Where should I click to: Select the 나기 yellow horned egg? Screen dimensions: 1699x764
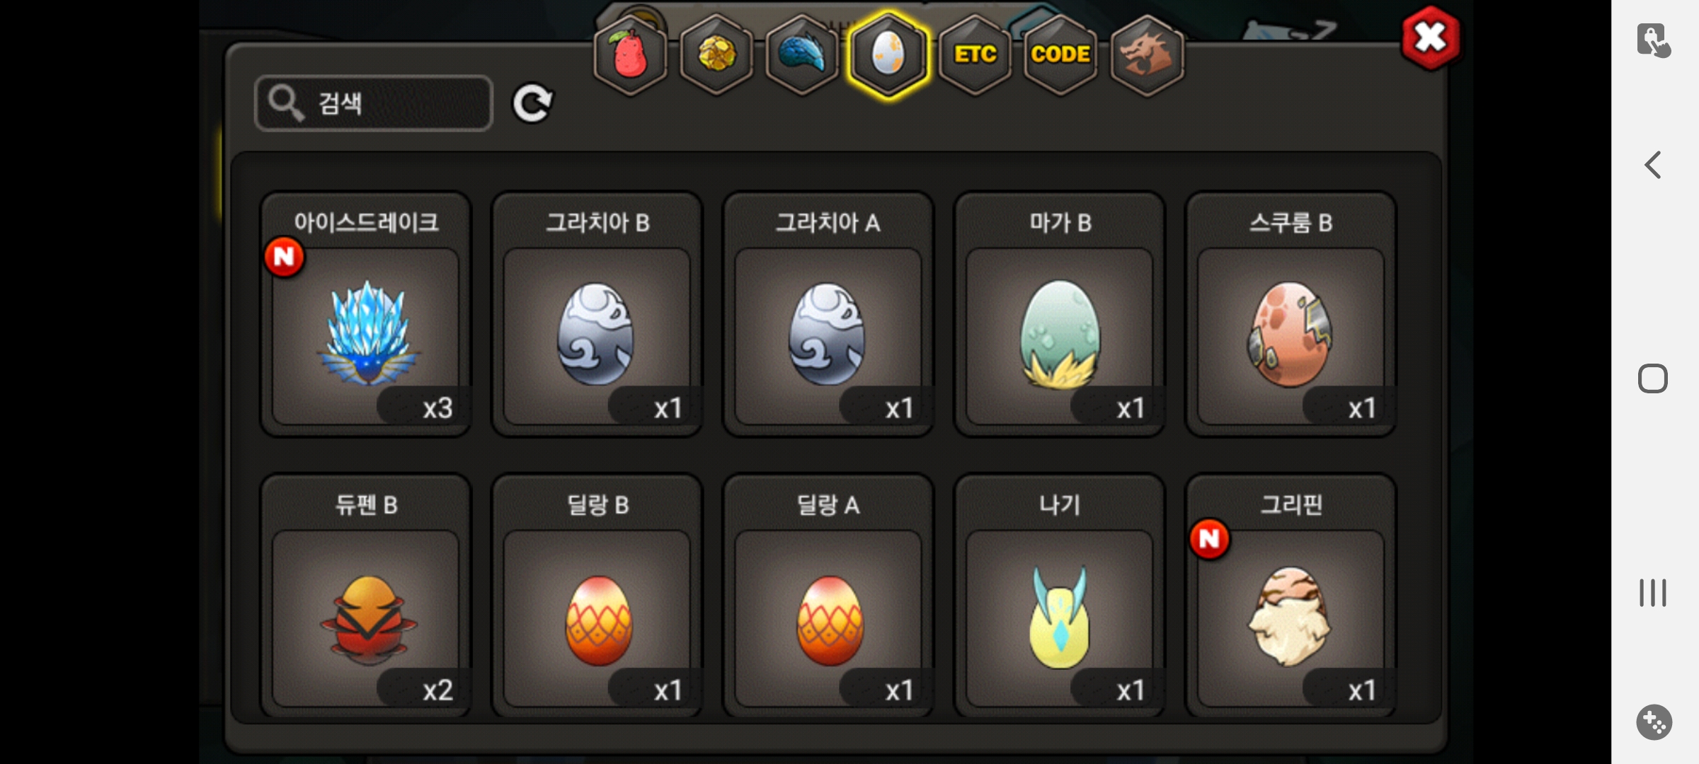click(x=1060, y=596)
